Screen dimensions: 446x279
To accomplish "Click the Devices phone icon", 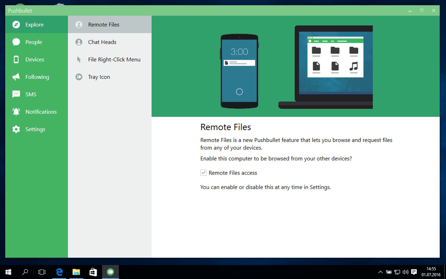I will [16, 59].
